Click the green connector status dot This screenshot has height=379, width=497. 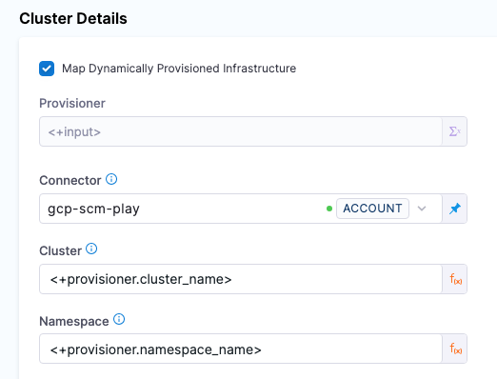click(329, 209)
